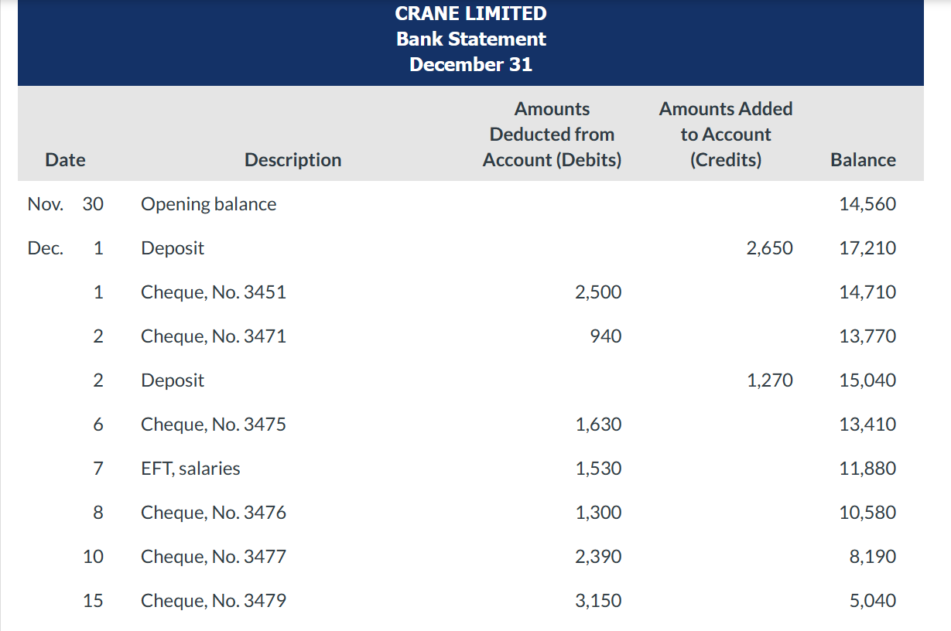
Task: Select the 2,650 deposit credit amount
Action: tap(769, 248)
